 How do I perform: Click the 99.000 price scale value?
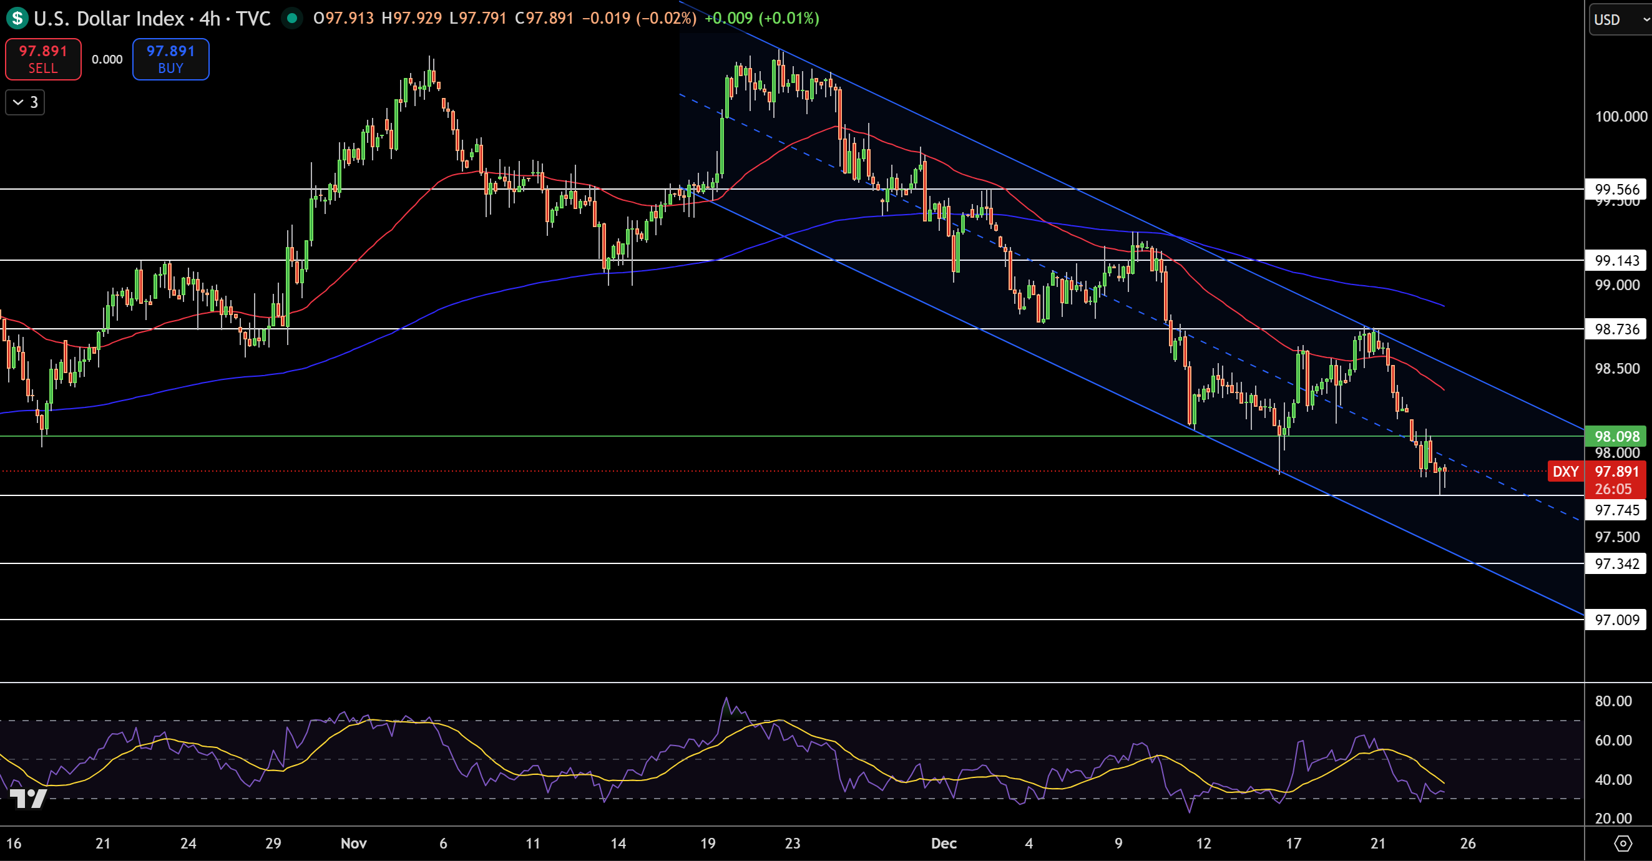coord(1618,285)
